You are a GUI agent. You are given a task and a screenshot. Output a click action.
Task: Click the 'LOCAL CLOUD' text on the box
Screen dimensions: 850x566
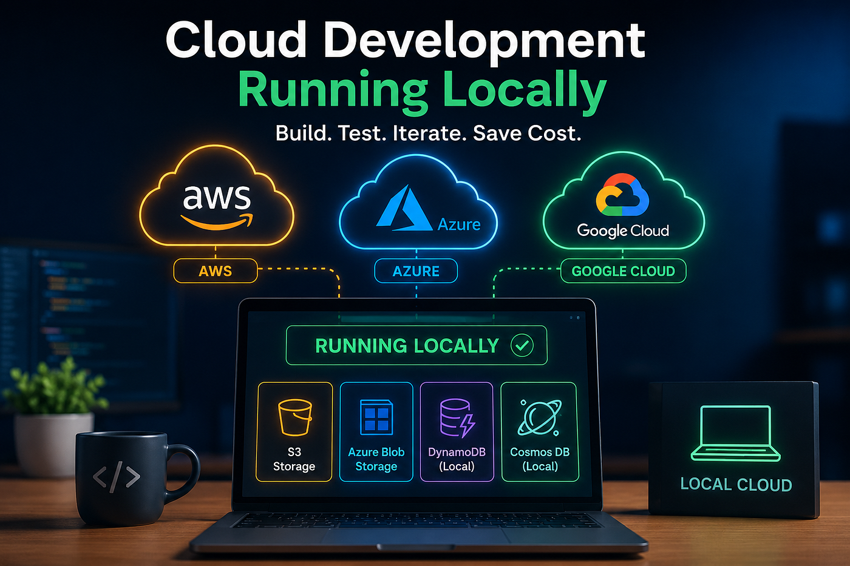pyautogui.click(x=736, y=484)
